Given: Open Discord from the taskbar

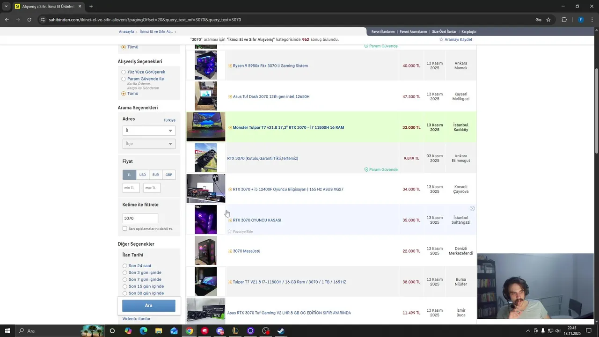Looking at the screenshot, I should click(220, 331).
